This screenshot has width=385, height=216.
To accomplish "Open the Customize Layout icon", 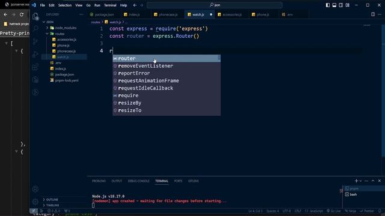I will click(348, 5).
